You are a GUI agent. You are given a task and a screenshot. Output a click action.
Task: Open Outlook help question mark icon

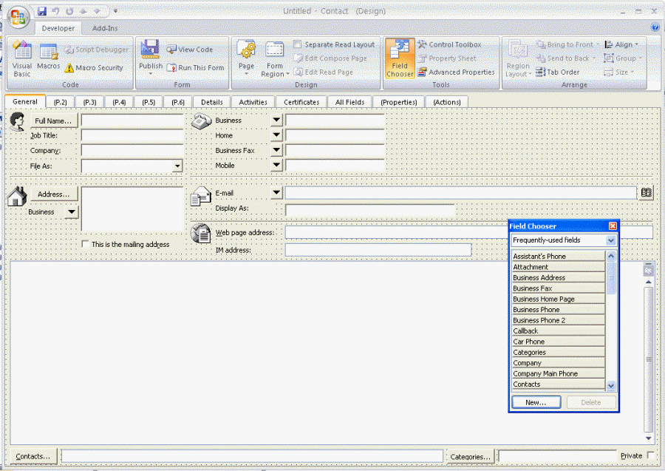[655, 27]
